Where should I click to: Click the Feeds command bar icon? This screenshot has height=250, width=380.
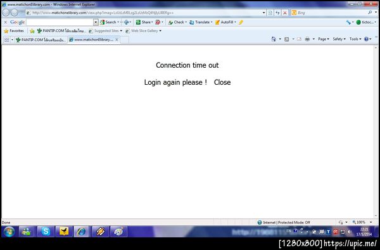[286, 39]
